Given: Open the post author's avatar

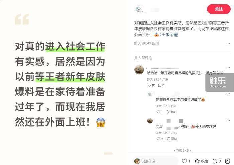Looking at the screenshot, I should click(139, 9).
